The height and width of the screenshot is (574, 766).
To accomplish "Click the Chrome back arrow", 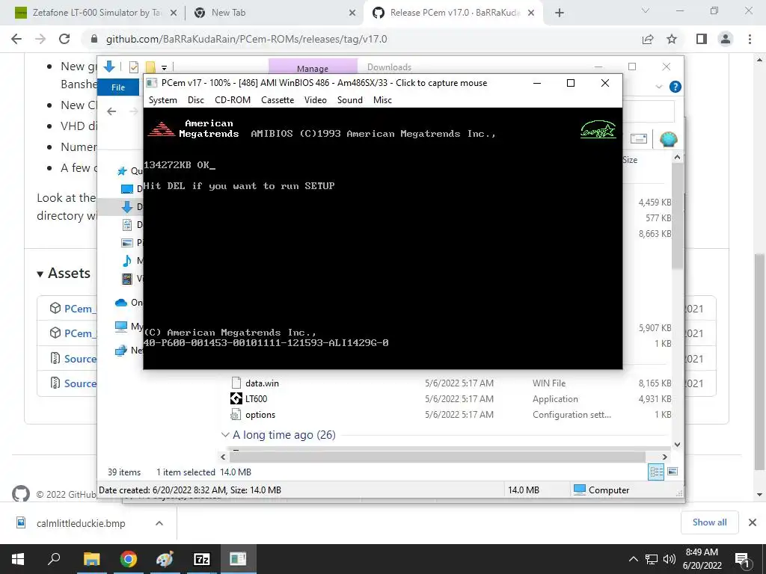I will coord(16,39).
